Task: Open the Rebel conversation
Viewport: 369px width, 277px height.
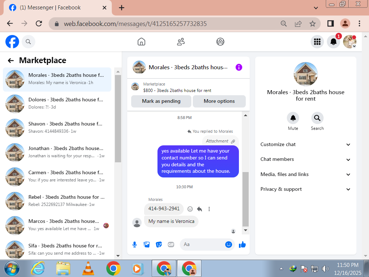Action: point(57,201)
